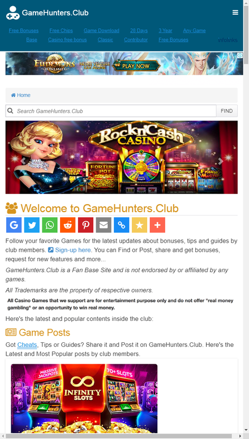Go to next carousel slide arrow
This screenshot has height=439, width=249.
pyautogui.click(x=221, y=161)
